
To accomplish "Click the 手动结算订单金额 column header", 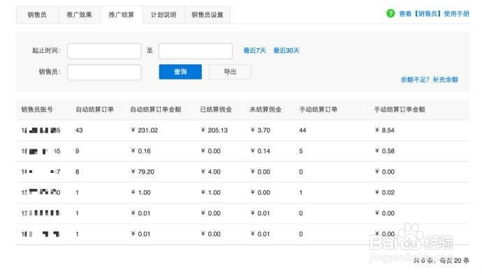I will tap(400, 109).
